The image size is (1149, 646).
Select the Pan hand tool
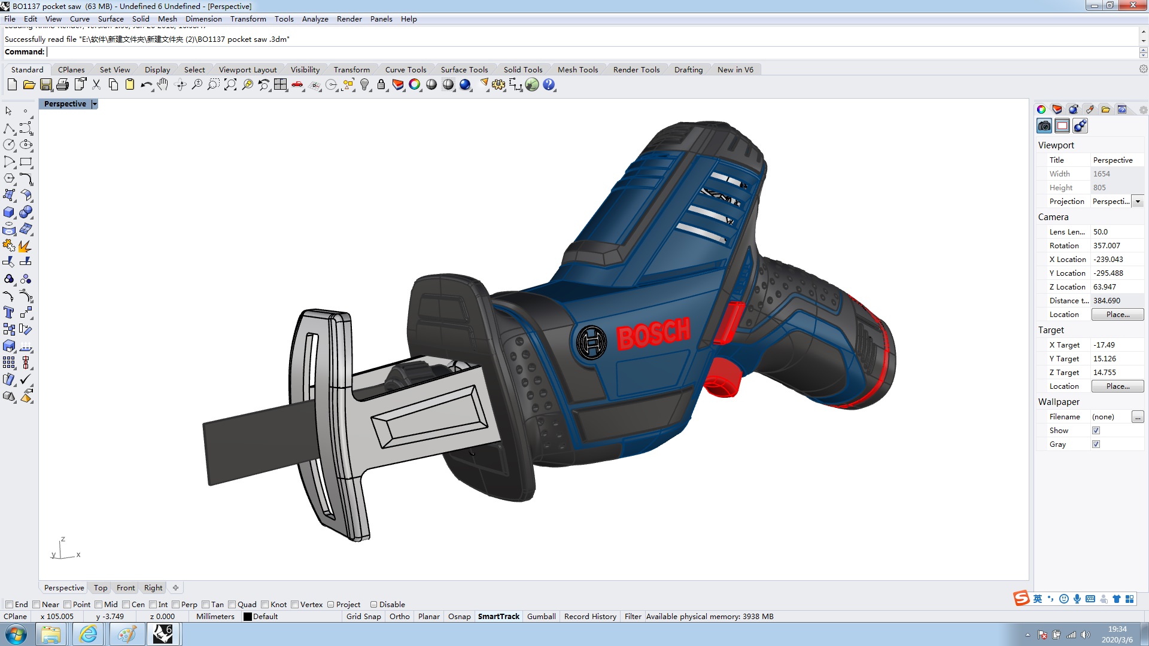[163, 85]
